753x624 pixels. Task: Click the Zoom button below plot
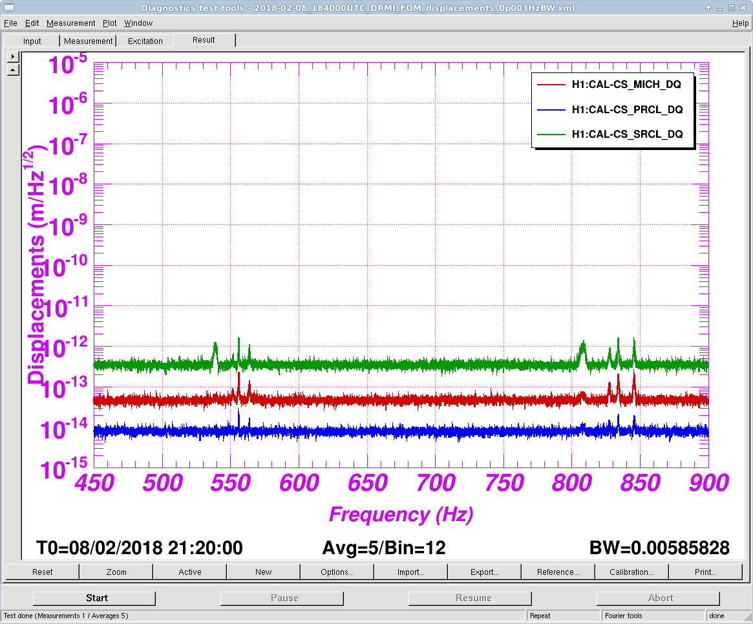(116, 572)
